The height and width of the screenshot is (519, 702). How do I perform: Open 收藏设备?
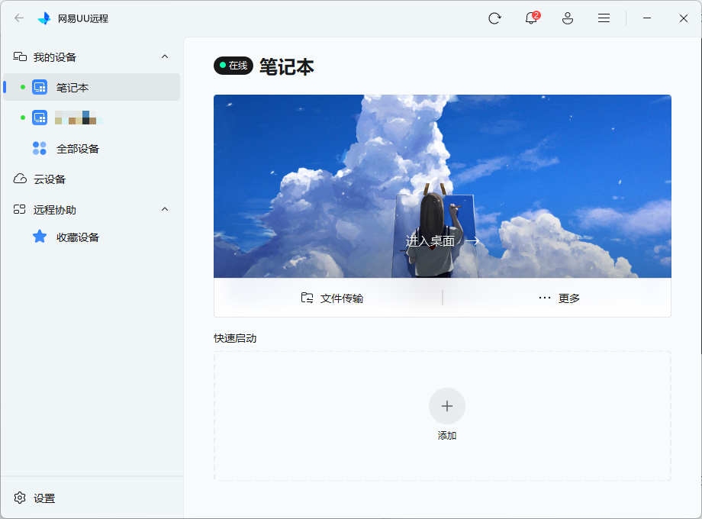(x=78, y=237)
